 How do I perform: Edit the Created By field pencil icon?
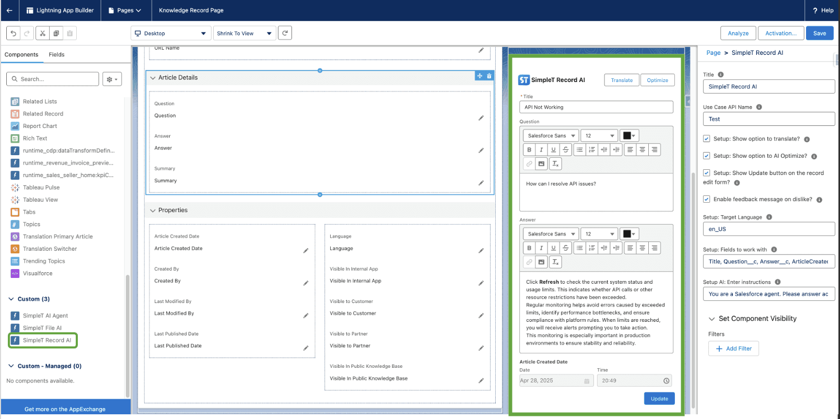click(x=306, y=283)
